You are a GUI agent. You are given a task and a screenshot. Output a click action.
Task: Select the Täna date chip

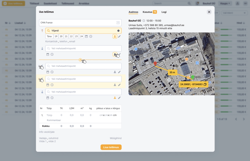pos(49,36)
